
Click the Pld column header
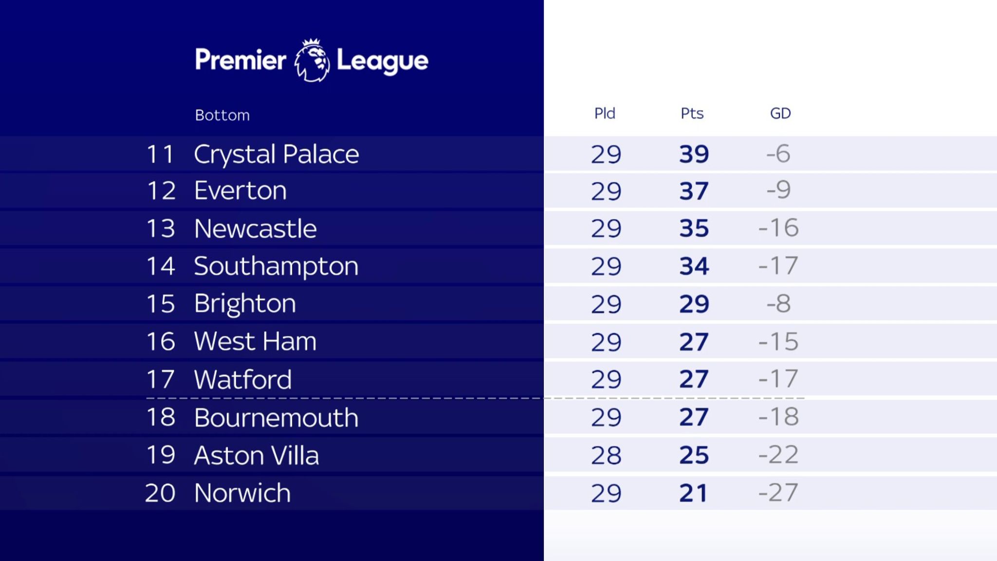pyautogui.click(x=605, y=113)
